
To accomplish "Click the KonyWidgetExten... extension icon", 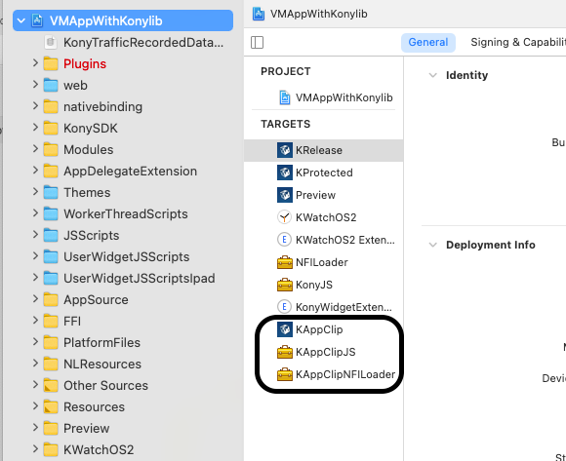I will point(284,307).
